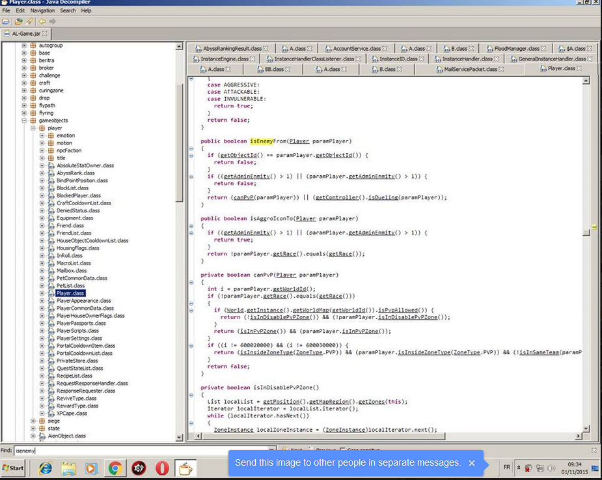Switch to the InstanceID.class tab
The width and height of the screenshot is (602, 480).
[x=398, y=59]
